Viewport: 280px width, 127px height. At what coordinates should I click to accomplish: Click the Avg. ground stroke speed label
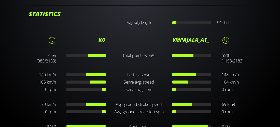139,104
